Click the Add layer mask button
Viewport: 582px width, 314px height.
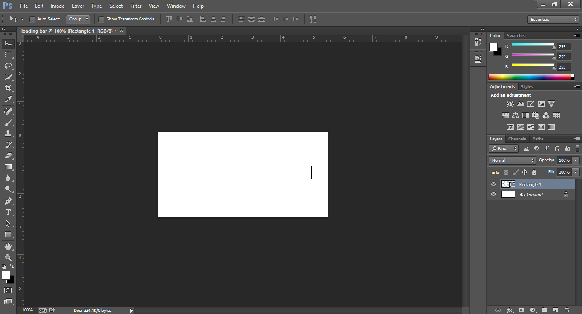click(x=522, y=310)
